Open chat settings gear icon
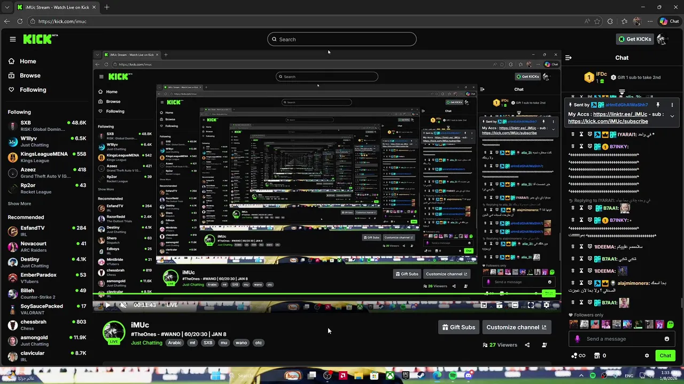684x384 pixels. click(647, 356)
